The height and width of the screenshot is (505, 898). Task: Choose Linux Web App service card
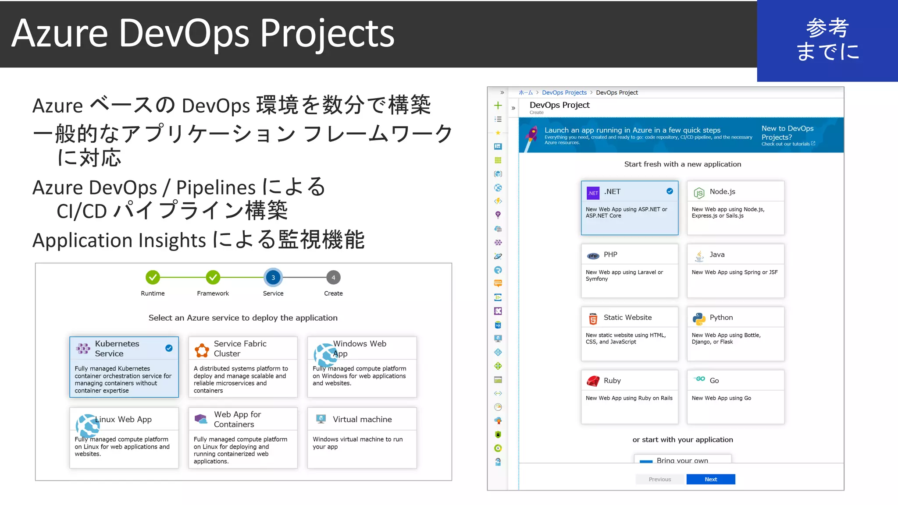(124, 438)
